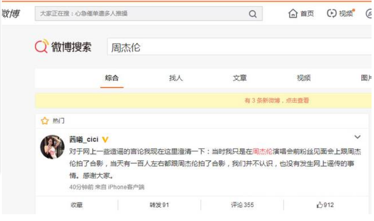Open 西曦_cici profile name
The image size is (374, 221).
pyautogui.click(x=84, y=140)
